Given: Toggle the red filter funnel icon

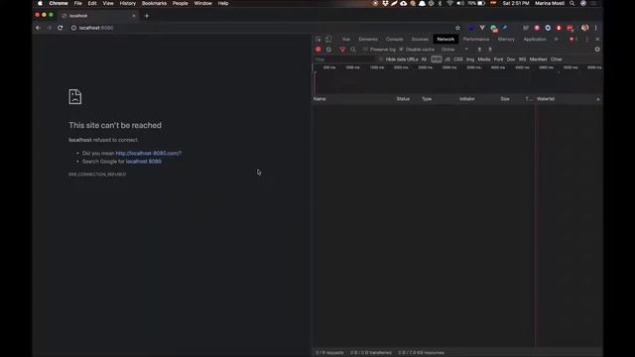Looking at the screenshot, I should point(342,50).
